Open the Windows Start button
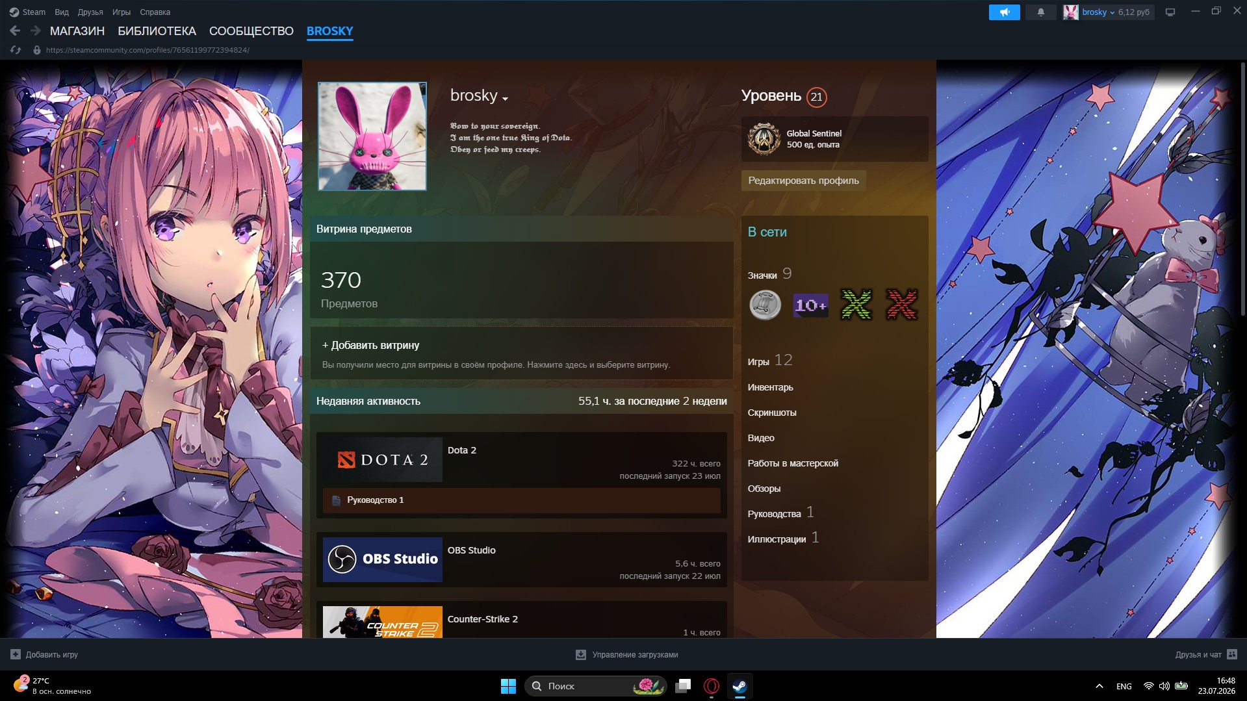Viewport: 1247px width, 701px height. (508, 686)
